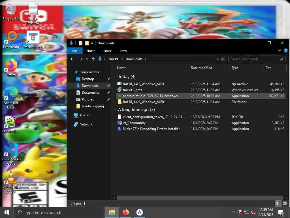290x218 pixels.
Task: Select the BALDI_1.4.3 zip archive file
Action: click(201, 84)
